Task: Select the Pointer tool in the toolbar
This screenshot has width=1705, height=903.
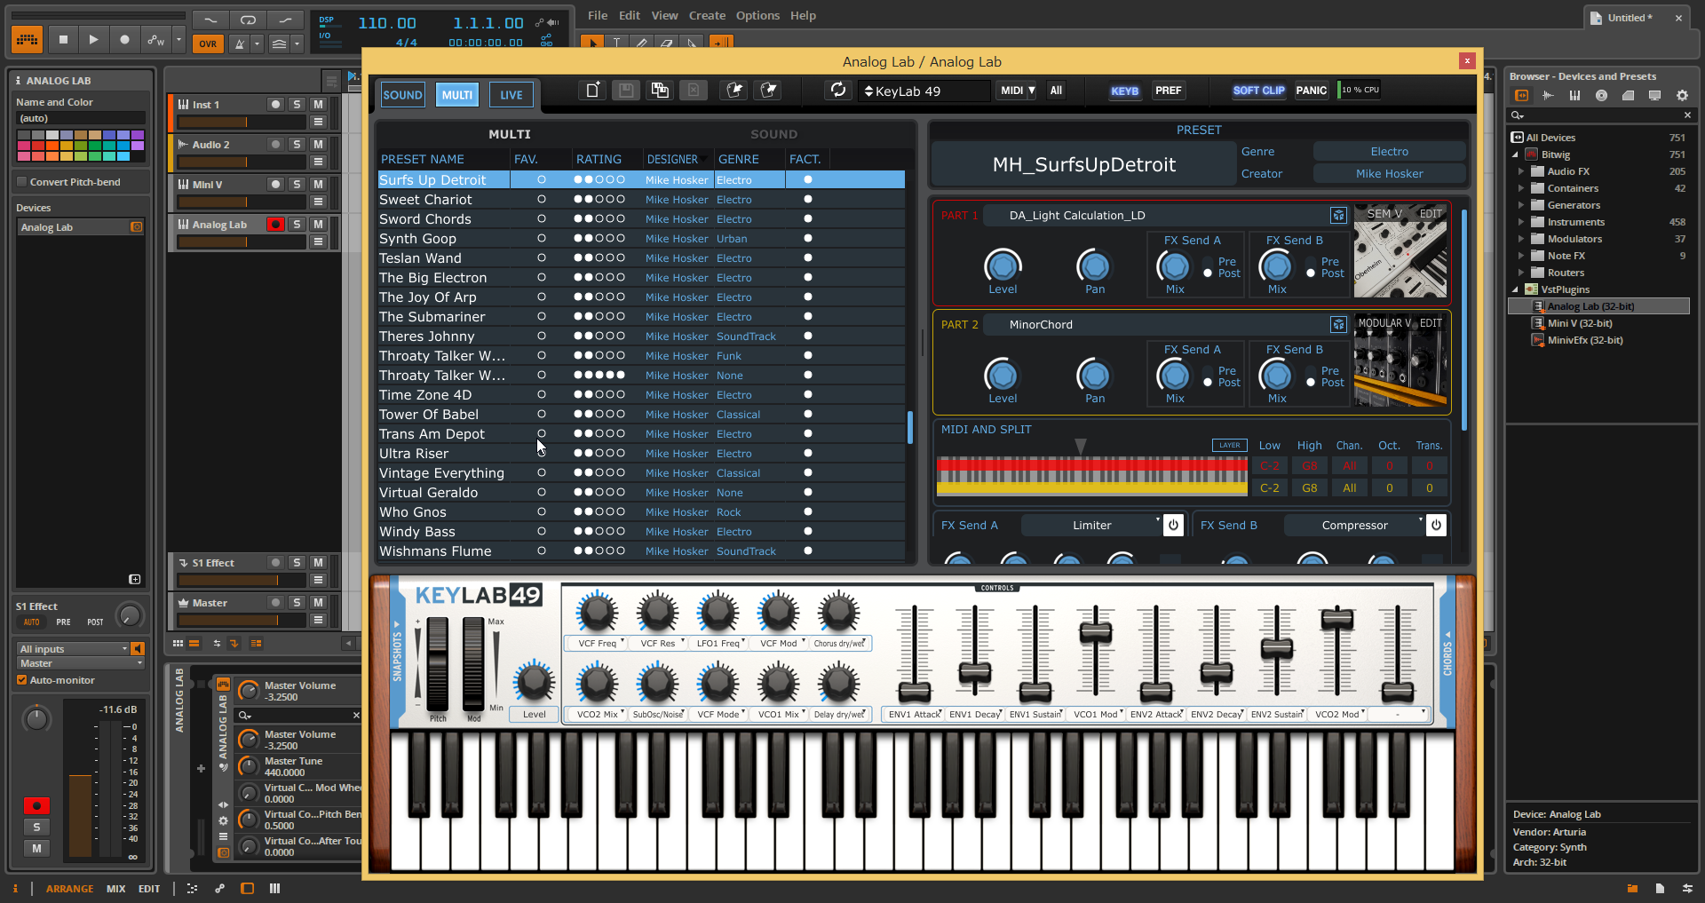Action: [591, 42]
